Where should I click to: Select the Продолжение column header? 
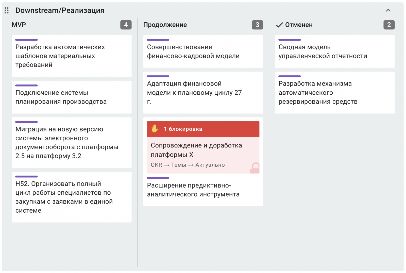[165, 25]
